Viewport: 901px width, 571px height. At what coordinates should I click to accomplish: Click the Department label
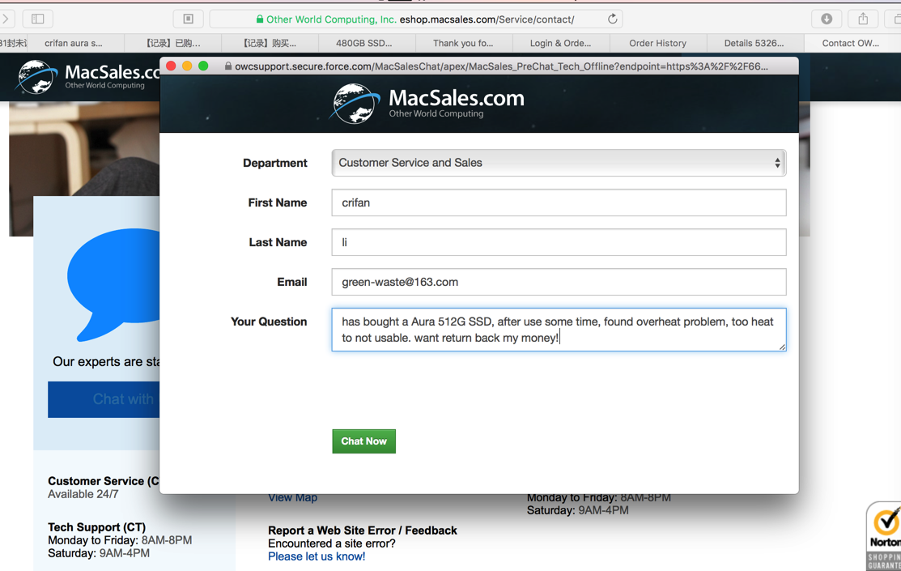[274, 163]
